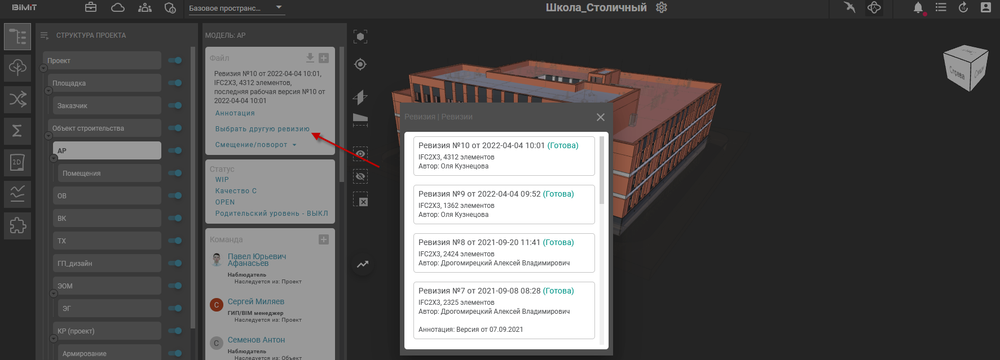
Task: Select Ревизия №9 from the revision list
Action: tap(504, 204)
